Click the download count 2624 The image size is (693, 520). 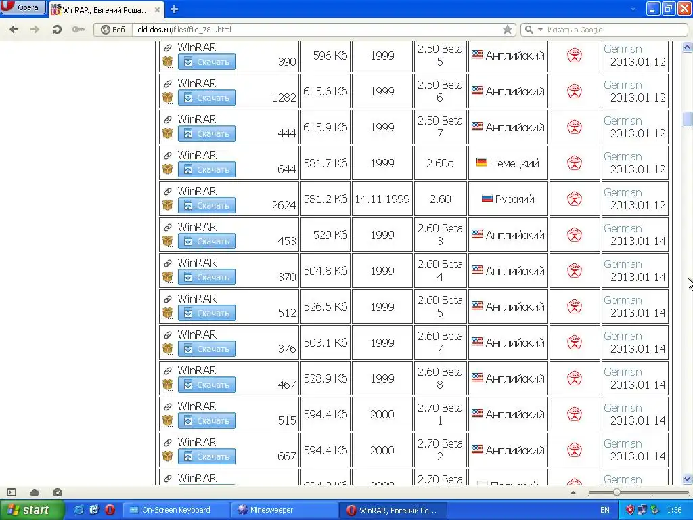284,205
